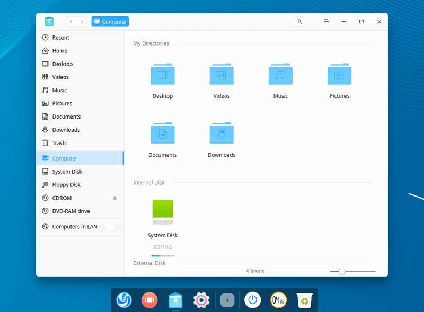Select Recent in the sidebar
Screen dimensions: 424x312
pos(60,38)
